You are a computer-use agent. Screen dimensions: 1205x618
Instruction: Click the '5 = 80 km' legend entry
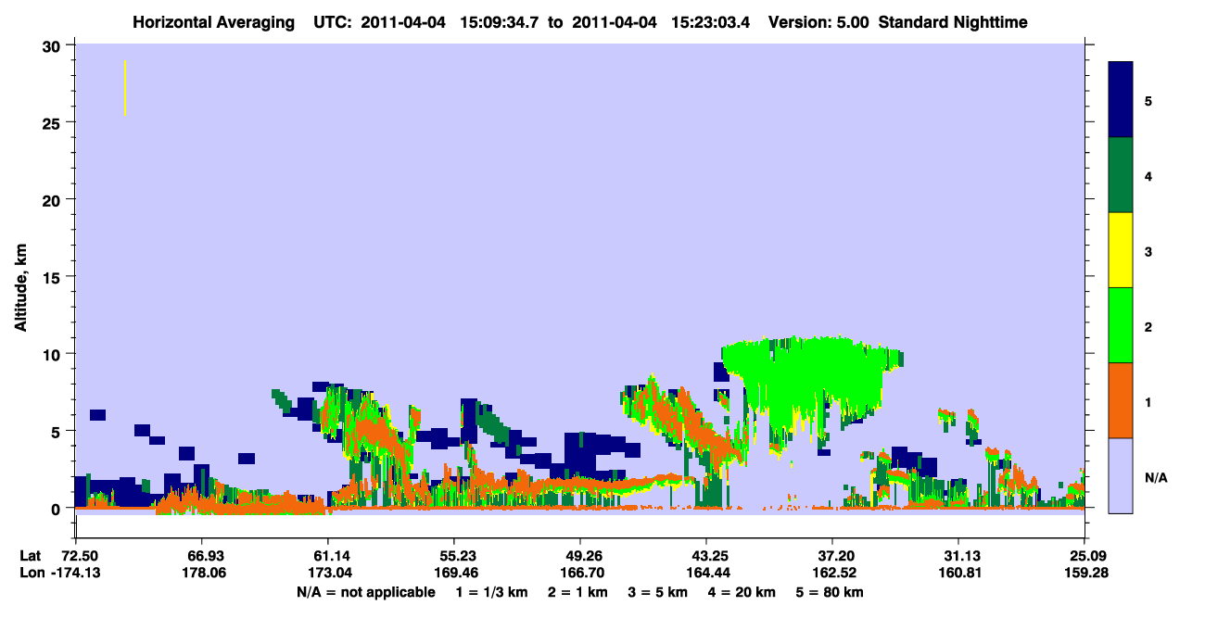[830, 592]
